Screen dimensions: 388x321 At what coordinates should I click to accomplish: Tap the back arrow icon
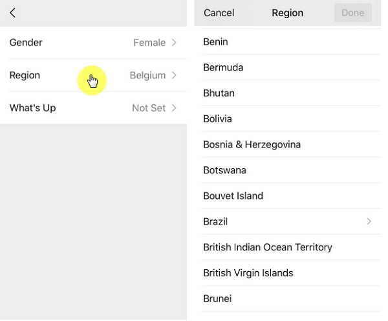[13, 13]
